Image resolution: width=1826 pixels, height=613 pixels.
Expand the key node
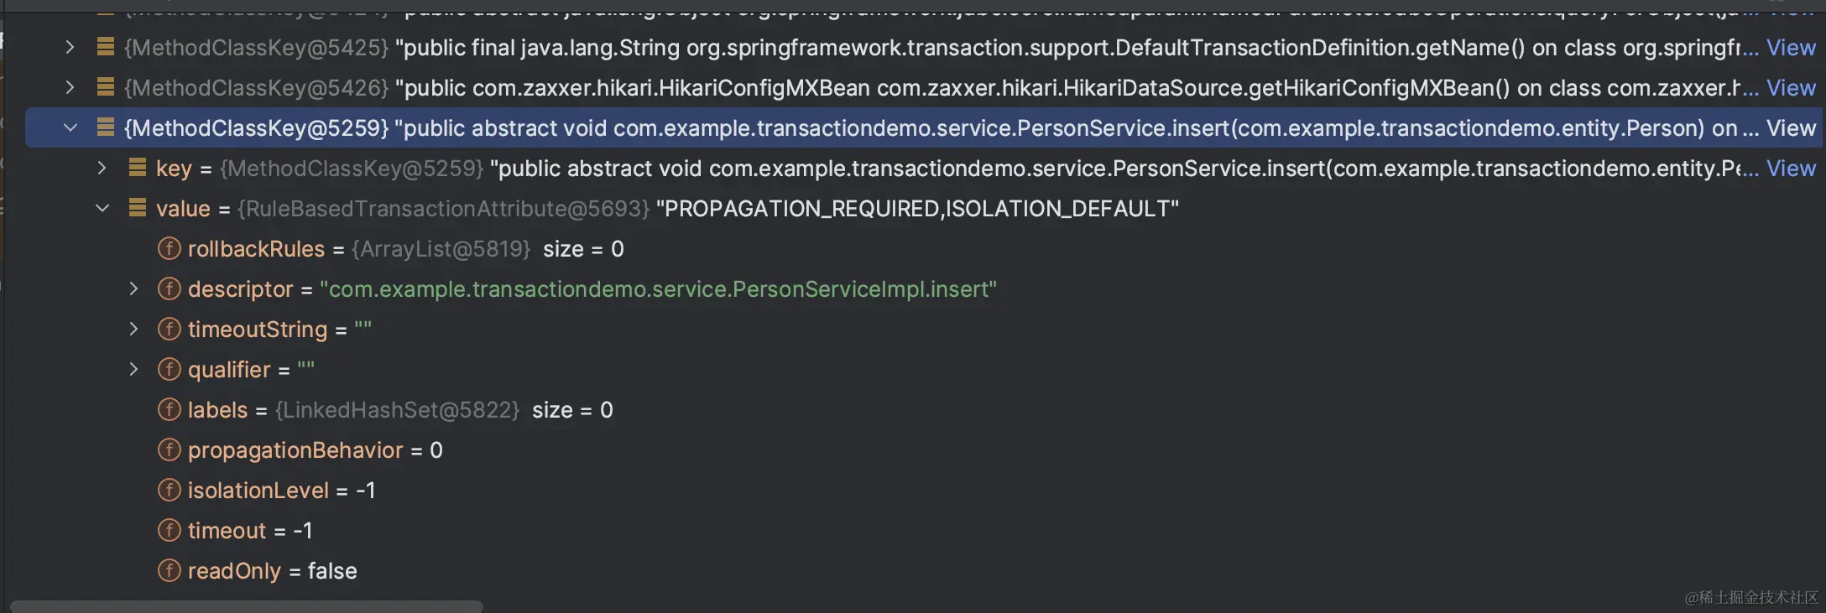(102, 168)
